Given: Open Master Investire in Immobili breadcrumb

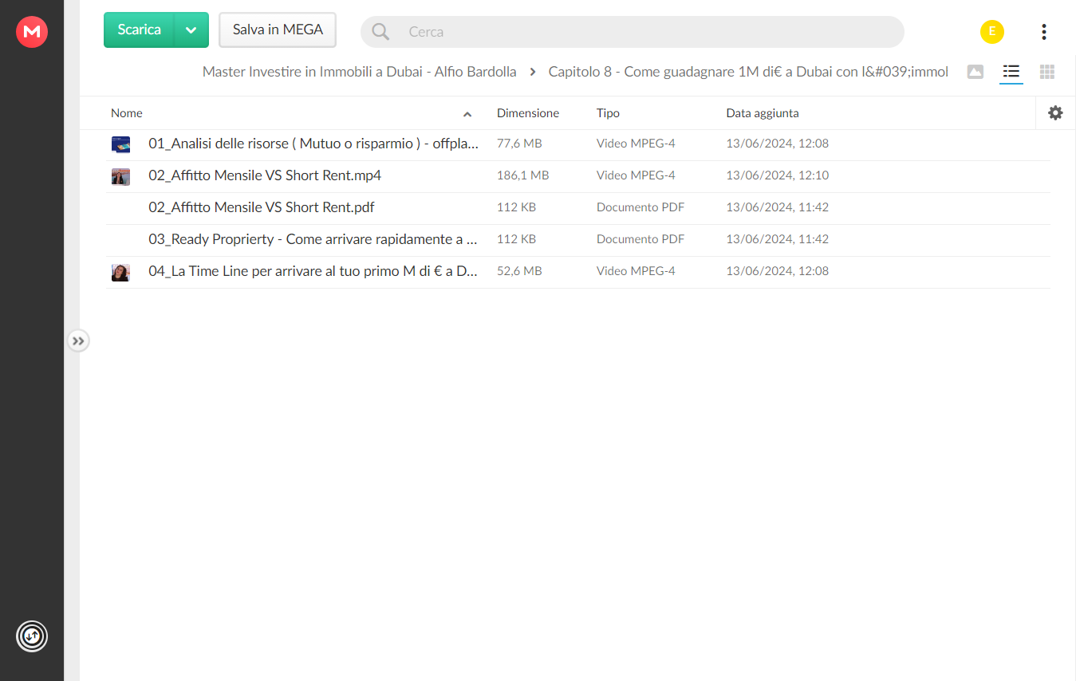Looking at the screenshot, I should [x=359, y=72].
